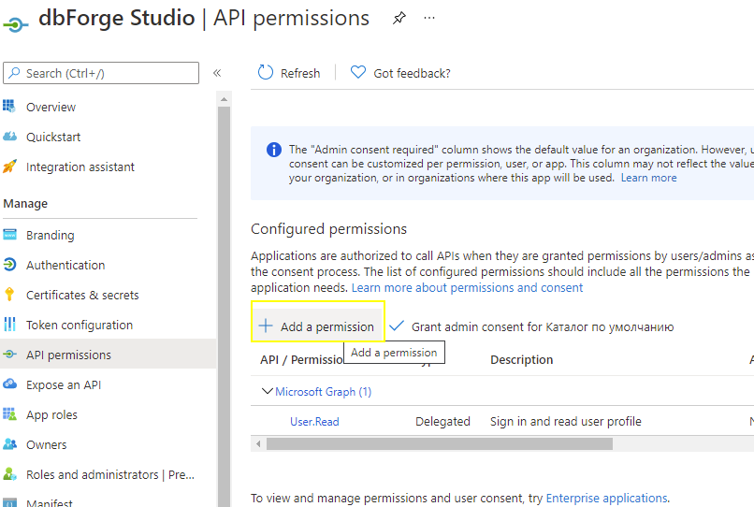This screenshot has width=754, height=507.
Task: Click the Integration assistant rocket icon
Action: pos(9,167)
